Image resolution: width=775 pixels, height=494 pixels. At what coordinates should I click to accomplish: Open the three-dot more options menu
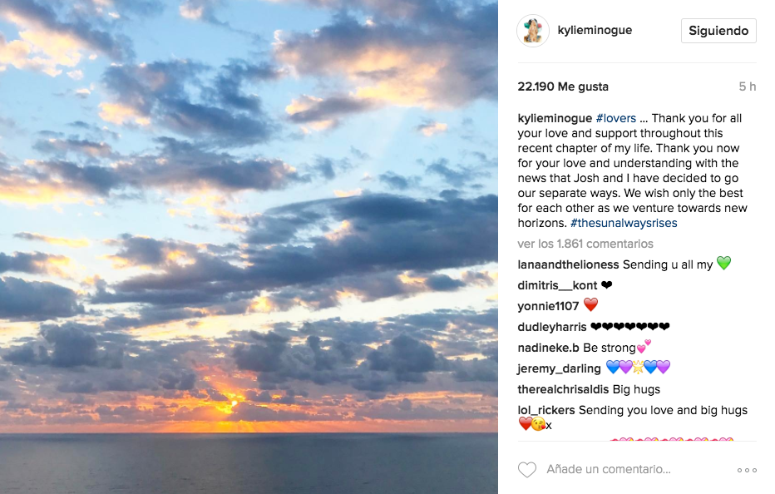pyautogui.click(x=747, y=470)
